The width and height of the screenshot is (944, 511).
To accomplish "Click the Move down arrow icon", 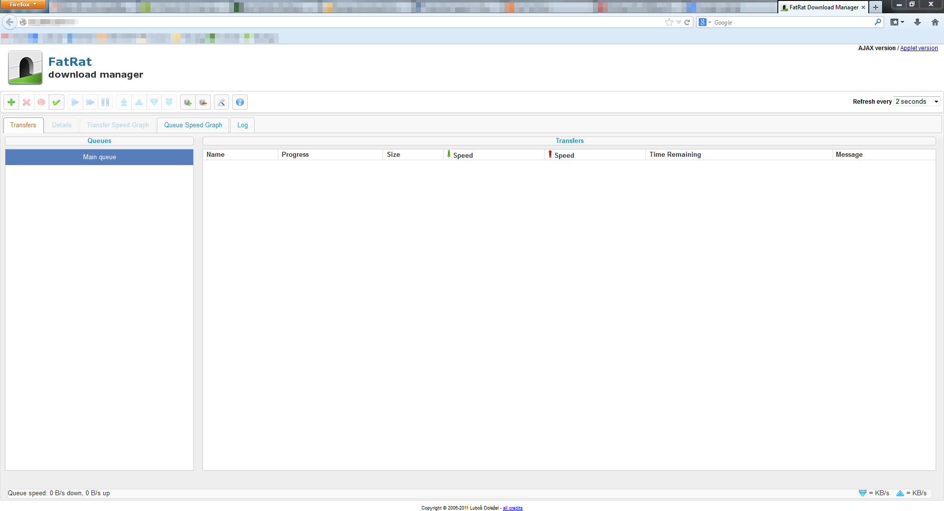I will [x=154, y=102].
